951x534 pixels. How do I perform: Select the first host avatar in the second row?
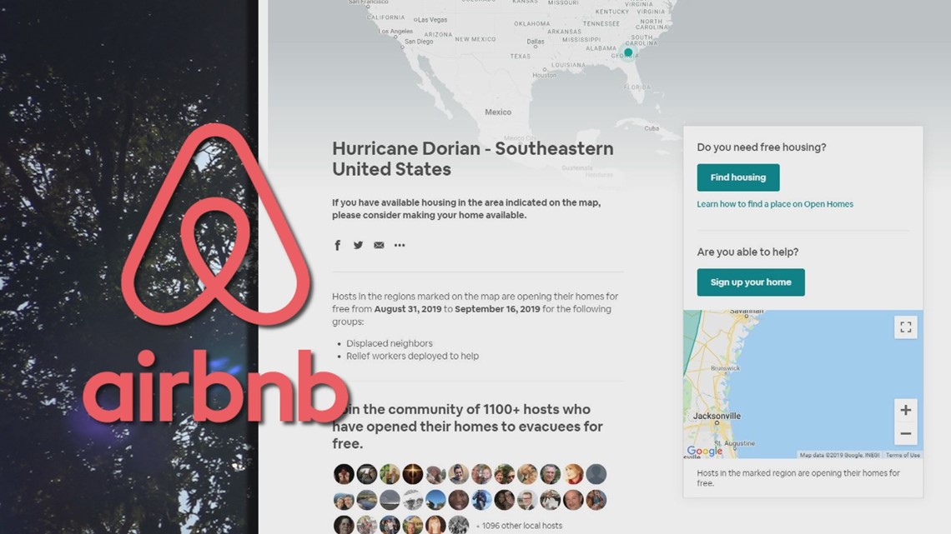344,500
